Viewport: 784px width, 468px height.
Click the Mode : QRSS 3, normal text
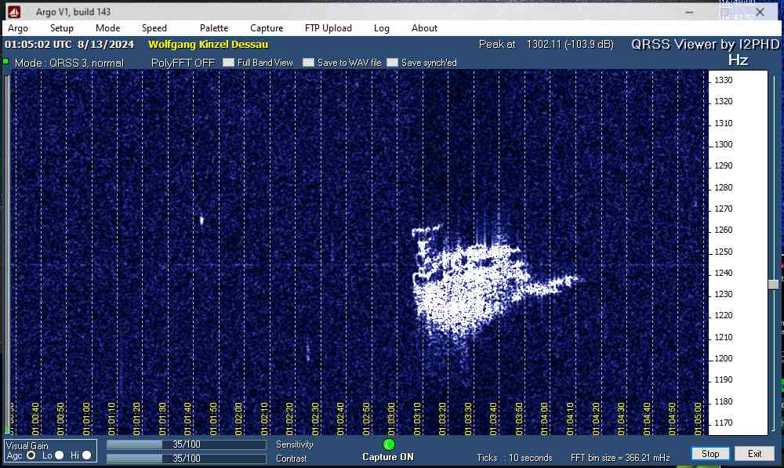tap(69, 63)
